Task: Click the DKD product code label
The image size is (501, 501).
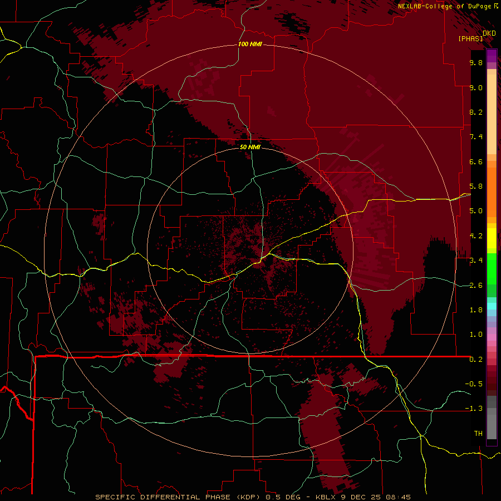Action: click(489, 33)
